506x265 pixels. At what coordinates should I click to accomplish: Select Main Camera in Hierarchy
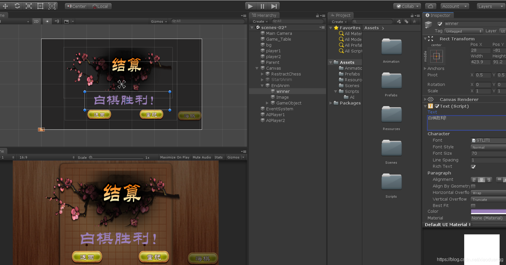point(279,33)
